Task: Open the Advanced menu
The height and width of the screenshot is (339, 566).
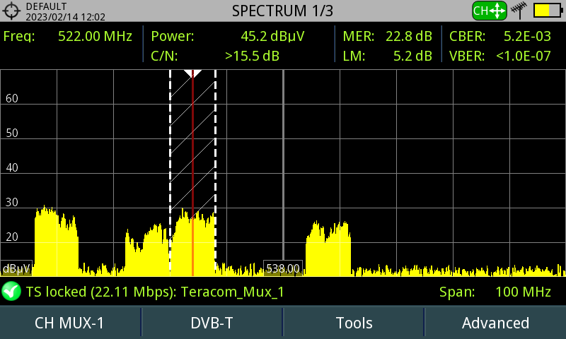Action: pos(496,323)
